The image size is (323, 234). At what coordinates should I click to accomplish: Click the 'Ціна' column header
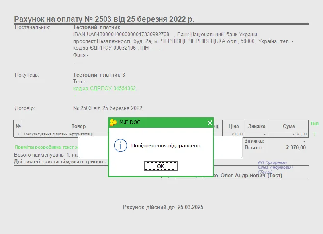click(x=234, y=126)
